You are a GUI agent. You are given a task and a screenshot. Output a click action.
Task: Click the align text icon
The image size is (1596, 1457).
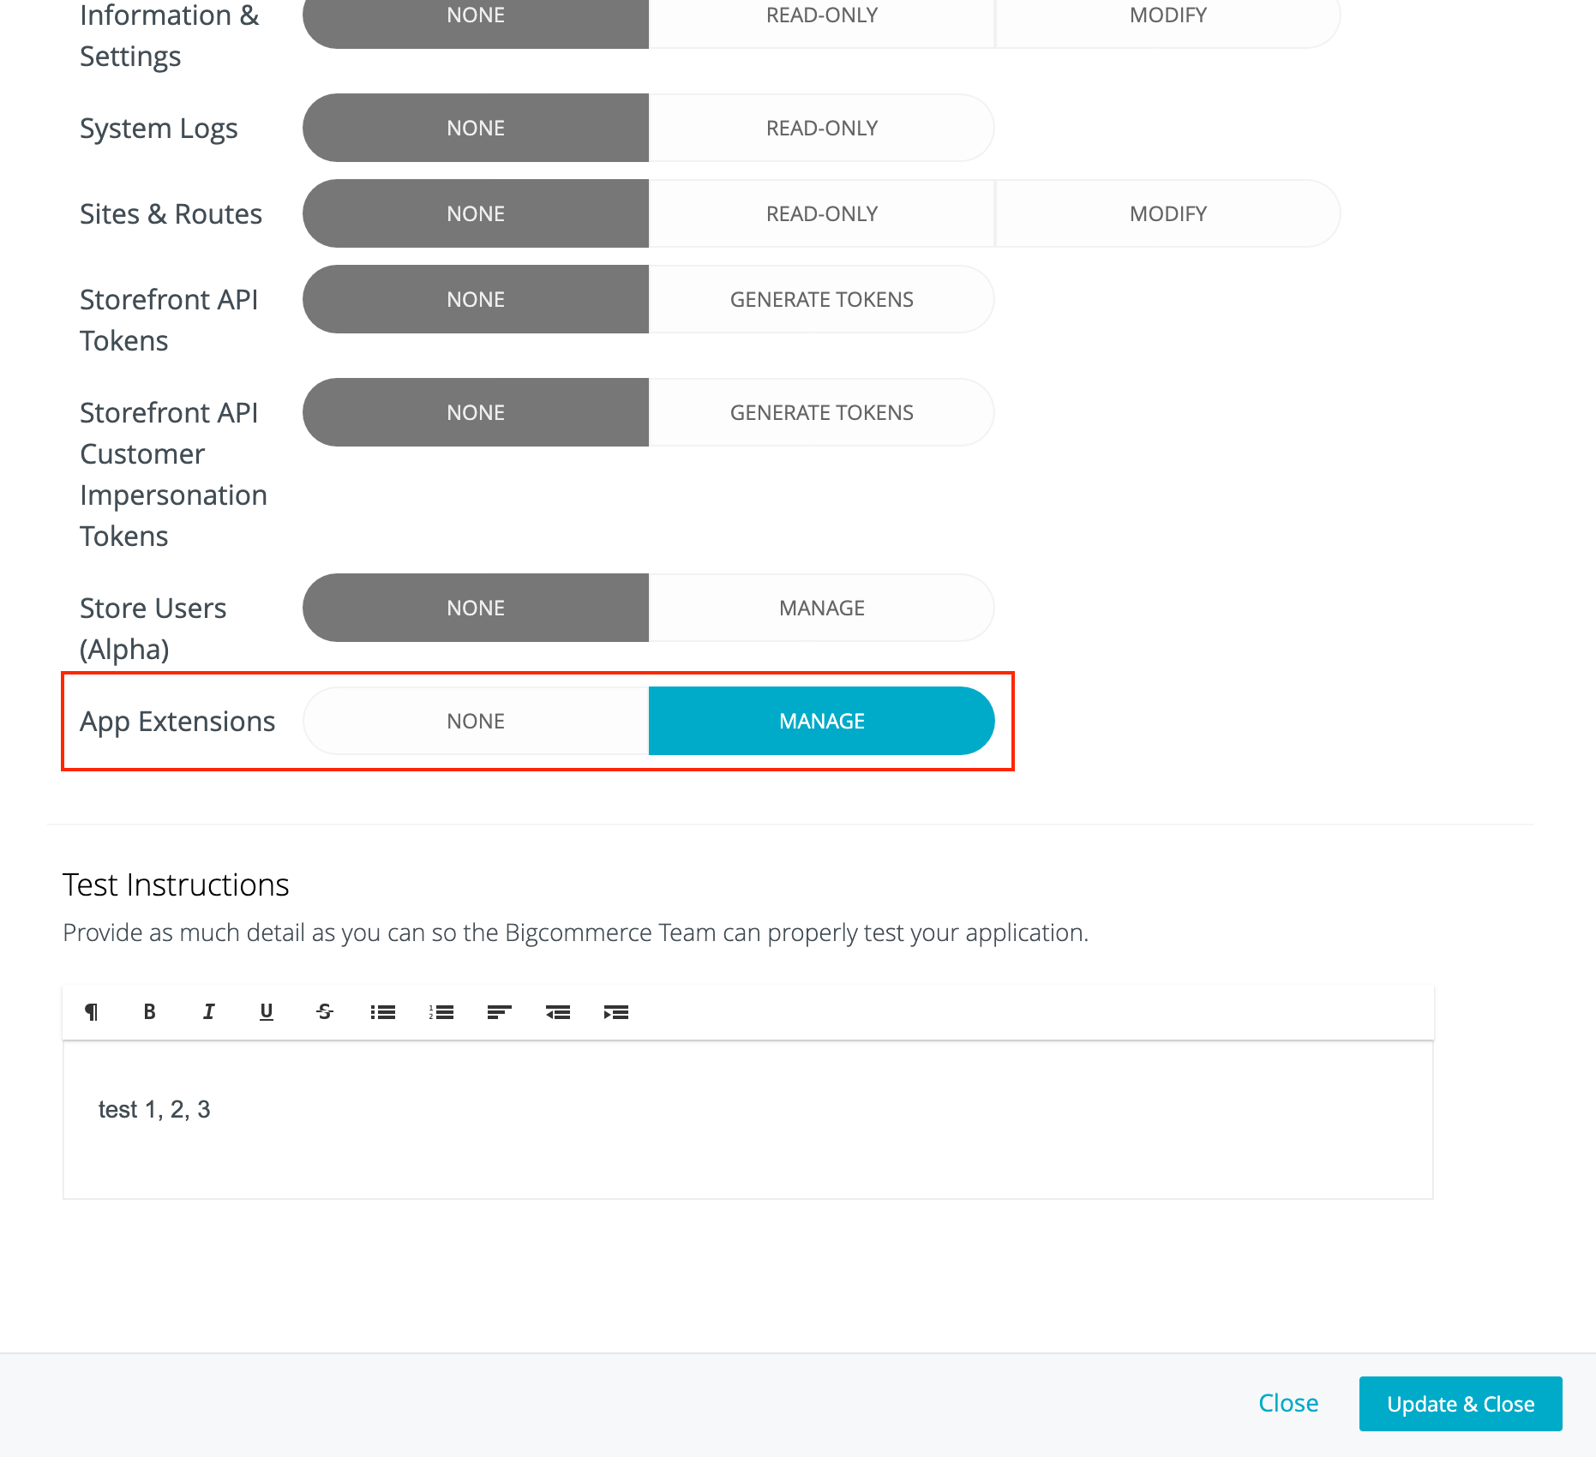498,1012
